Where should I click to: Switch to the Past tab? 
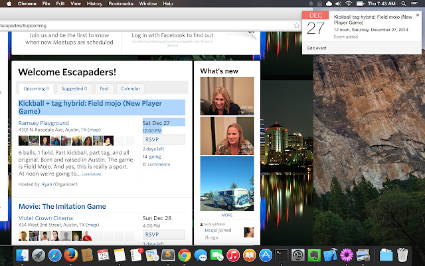104,88
